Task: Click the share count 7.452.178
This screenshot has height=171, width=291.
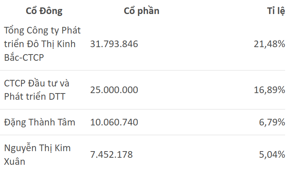Action: 111,155
